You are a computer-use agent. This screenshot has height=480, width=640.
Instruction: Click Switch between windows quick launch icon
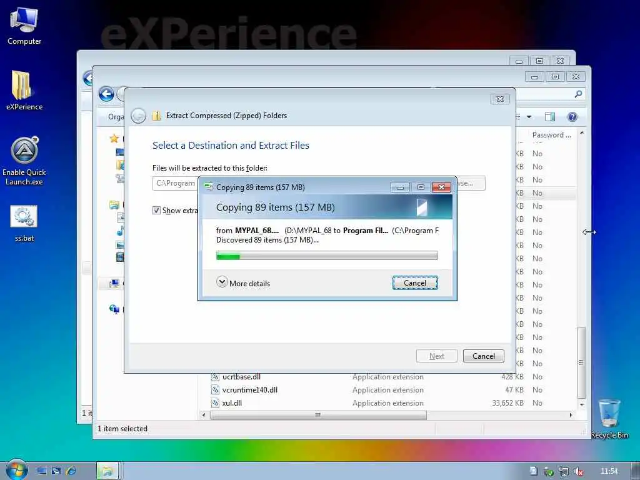point(56,471)
